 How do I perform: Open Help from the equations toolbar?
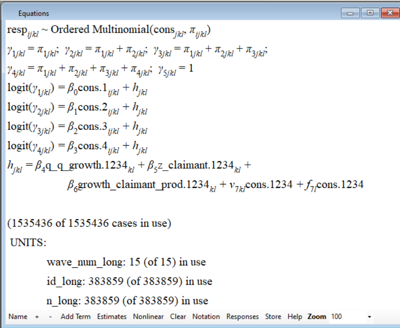click(x=295, y=316)
